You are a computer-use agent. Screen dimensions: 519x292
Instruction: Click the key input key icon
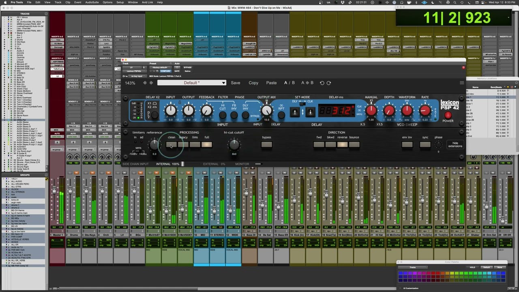click(124, 76)
